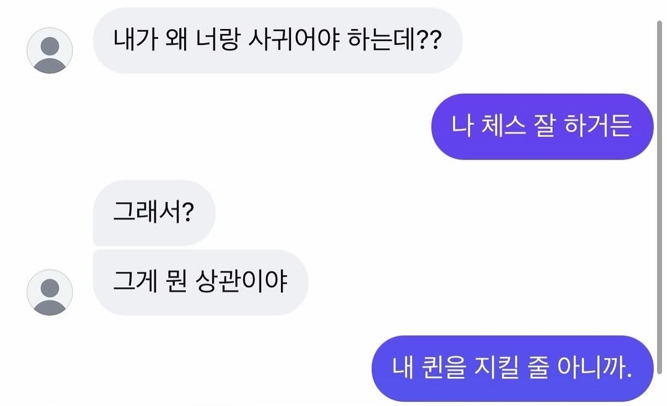Image resolution: width=667 pixels, height=406 pixels.
Task: Click the word "하는데" in the first message
Action: pos(382,40)
